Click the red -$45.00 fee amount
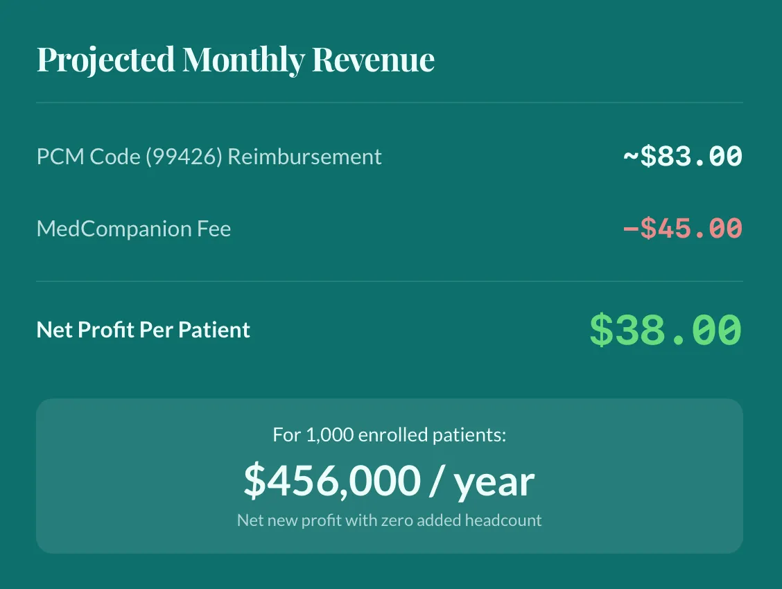782x589 pixels. coord(682,229)
